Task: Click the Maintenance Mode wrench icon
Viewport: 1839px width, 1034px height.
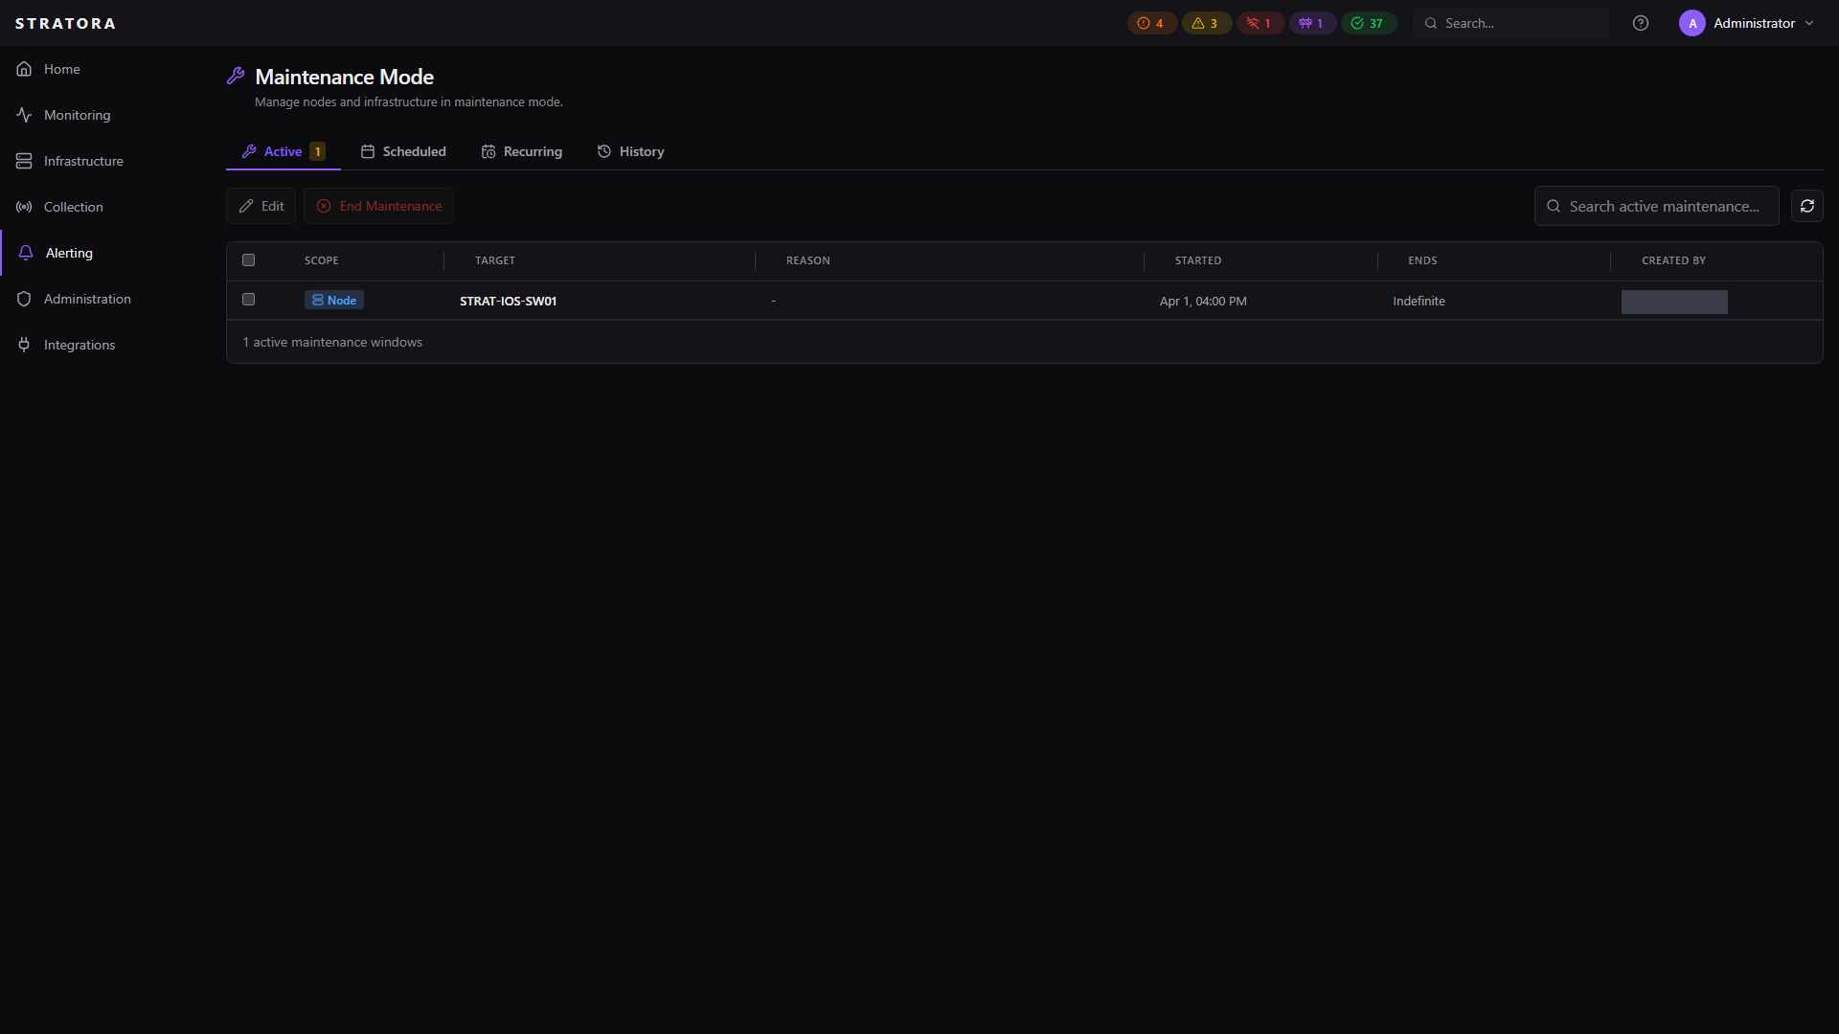Action: (x=236, y=77)
